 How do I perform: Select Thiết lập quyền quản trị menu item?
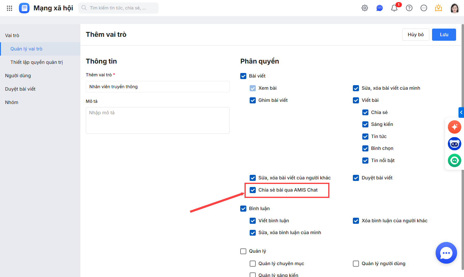coord(37,62)
